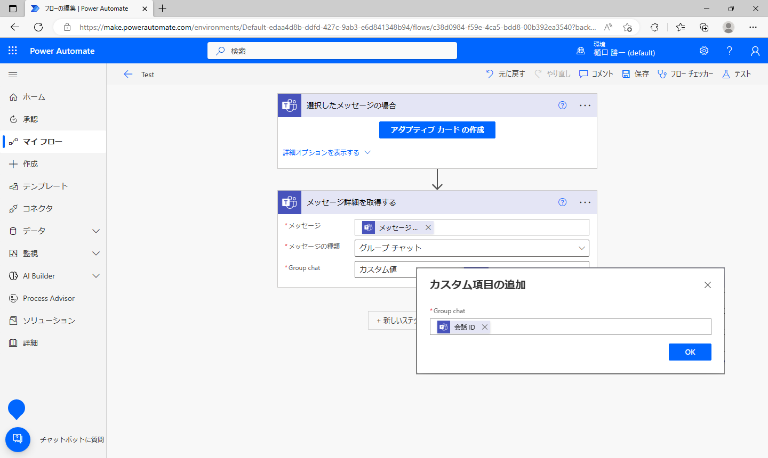This screenshot has height=458, width=768.
Task: Open the read aloud icon in address bar
Action: click(x=608, y=27)
